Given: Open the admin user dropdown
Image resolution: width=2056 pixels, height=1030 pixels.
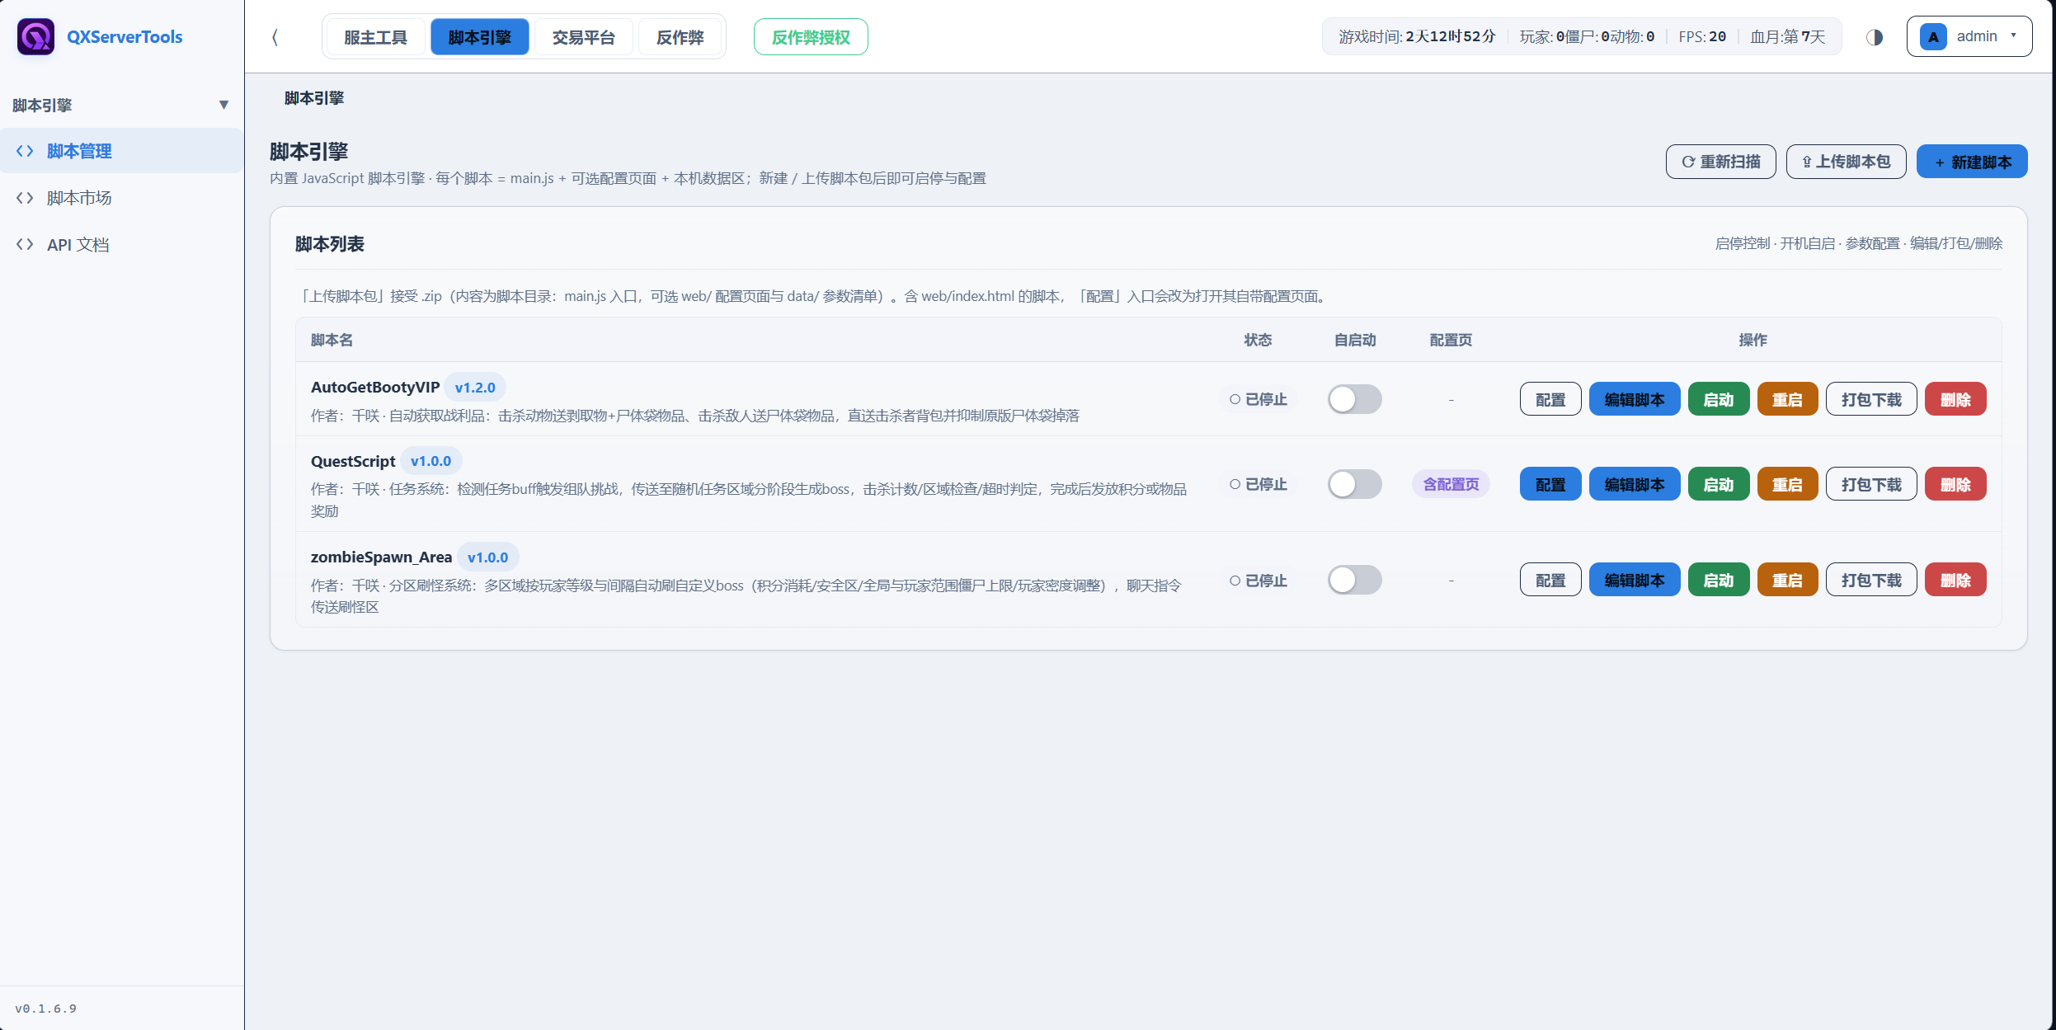Looking at the screenshot, I should pos(1969,36).
